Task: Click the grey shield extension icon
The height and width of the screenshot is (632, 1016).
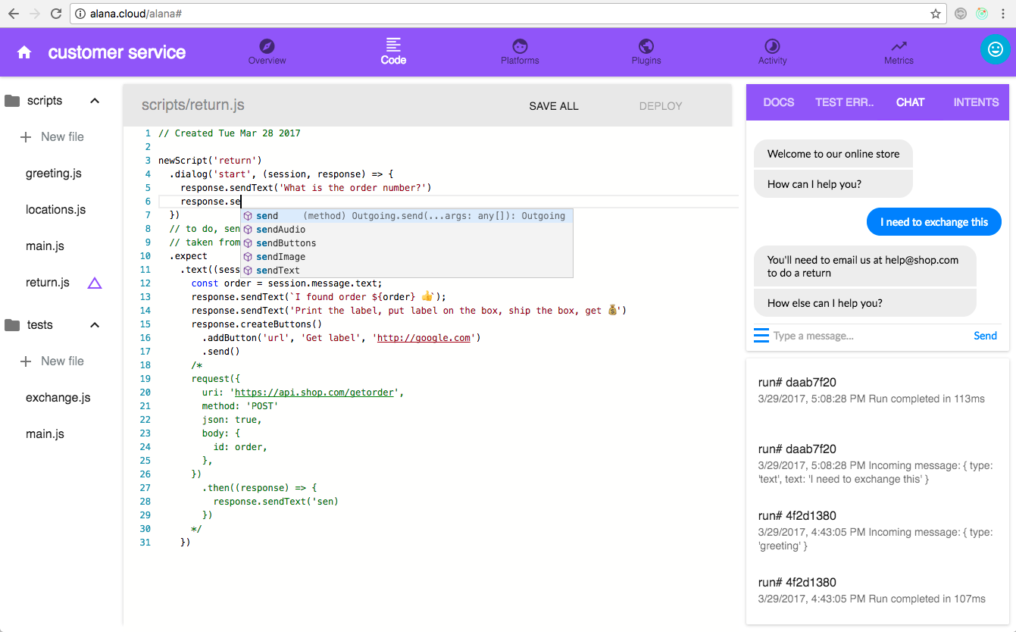Action: pyautogui.click(x=961, y=14)
